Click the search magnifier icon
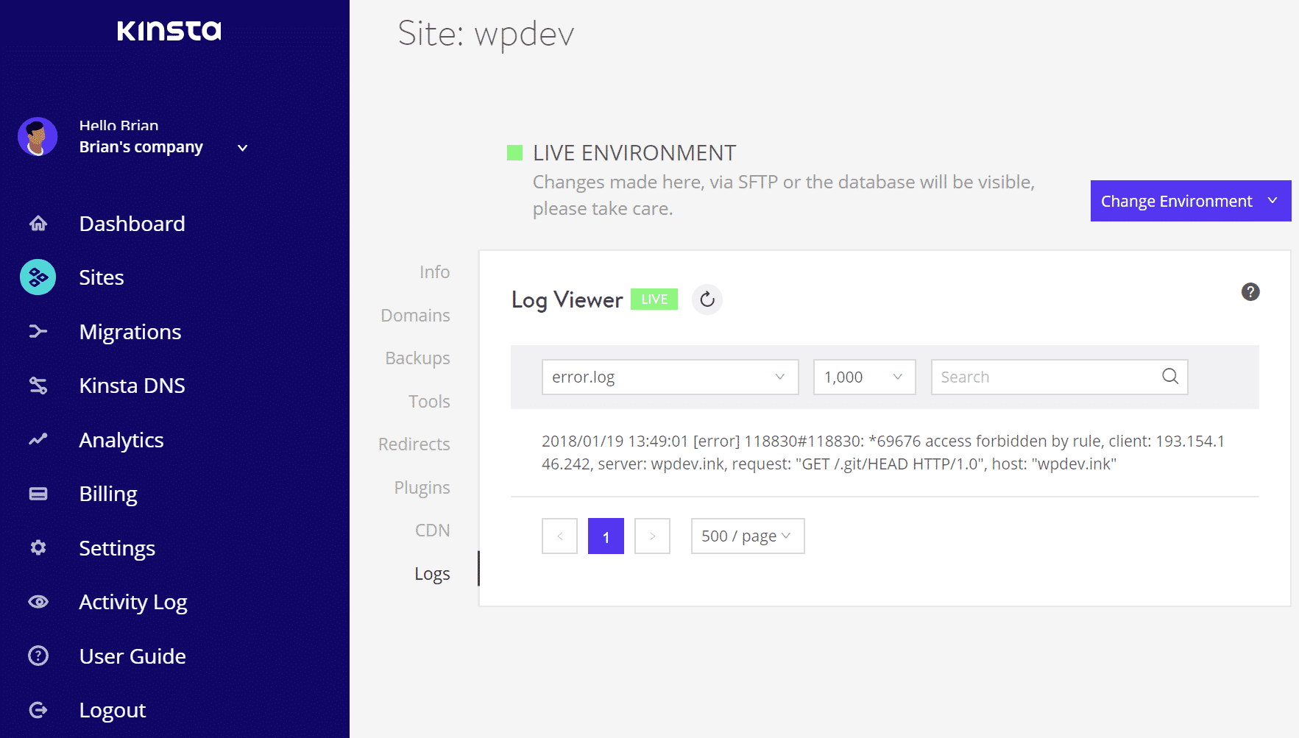Image resolution: width=1299 pixels, height=738 pixels. coord(1170,377)
